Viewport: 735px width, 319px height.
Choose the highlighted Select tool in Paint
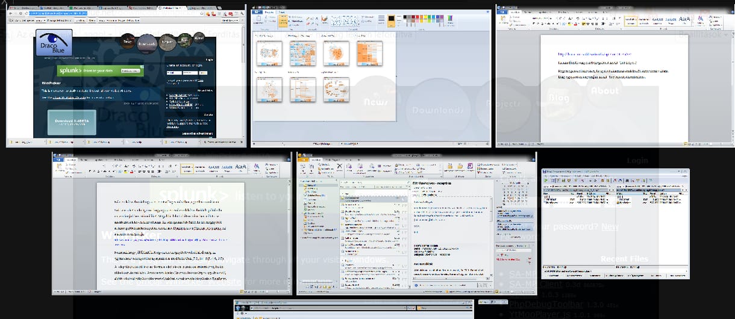(x=284, y=21)
